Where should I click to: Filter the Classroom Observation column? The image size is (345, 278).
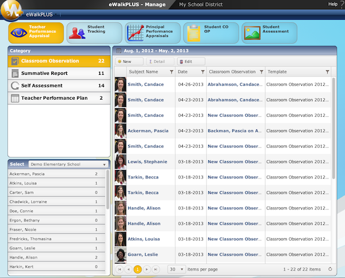(262, 72)
